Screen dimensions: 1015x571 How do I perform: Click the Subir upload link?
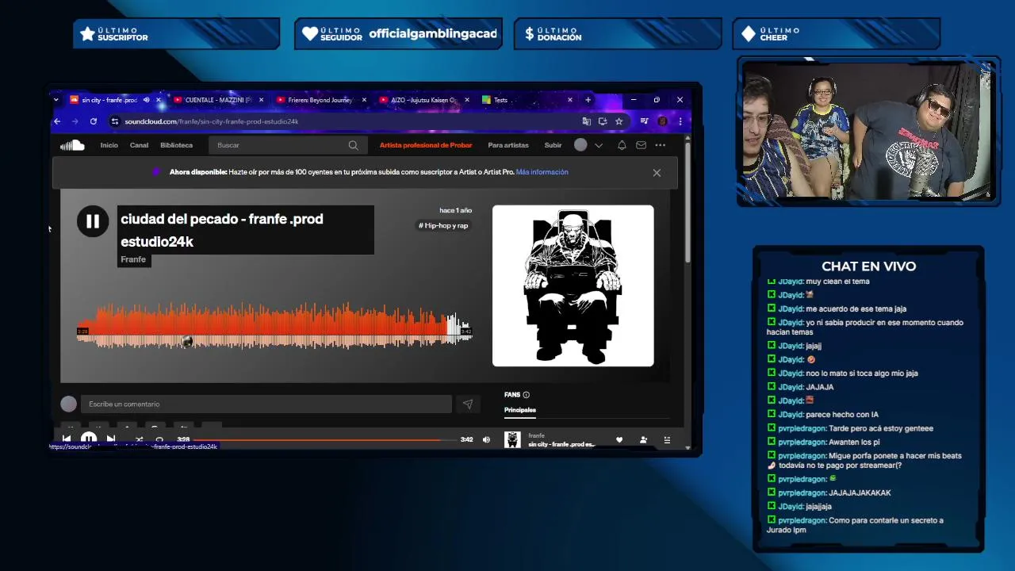(553, 145)
